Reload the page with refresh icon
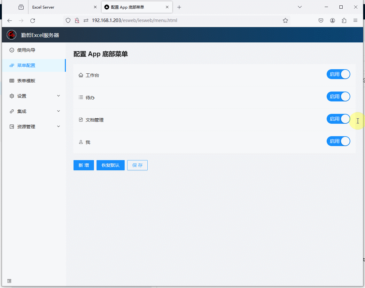The image size is (365, 288). coord(33,20)
